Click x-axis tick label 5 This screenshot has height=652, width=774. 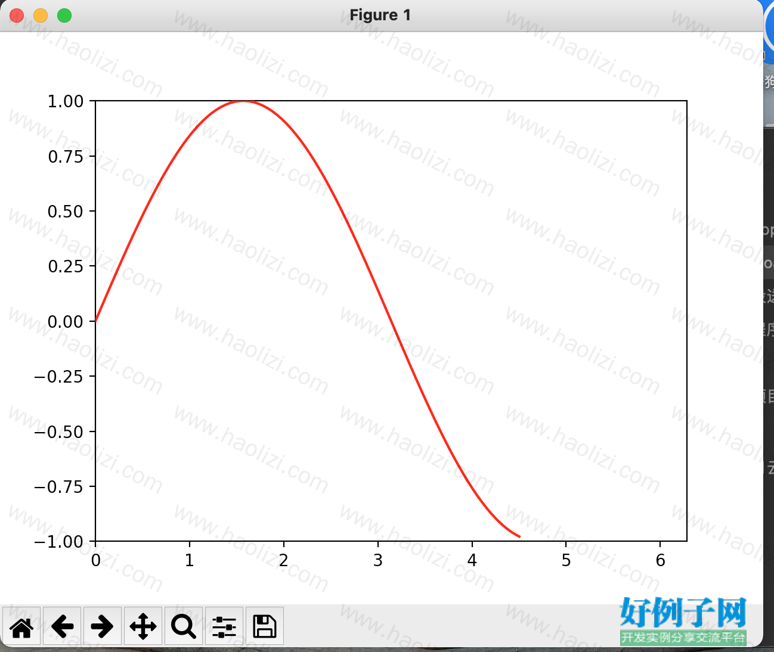click(566, 560)
